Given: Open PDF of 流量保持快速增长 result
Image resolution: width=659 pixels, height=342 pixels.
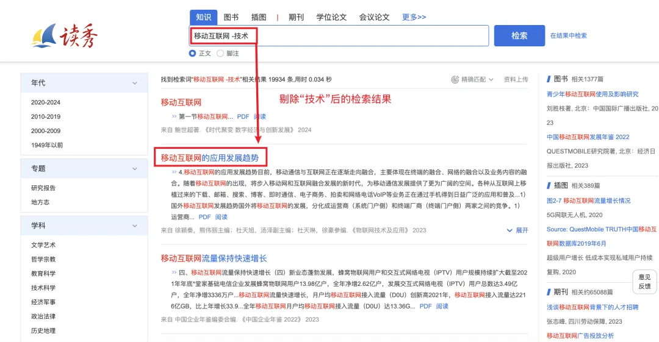Looking at the screenshot, I should pos(425,306).
